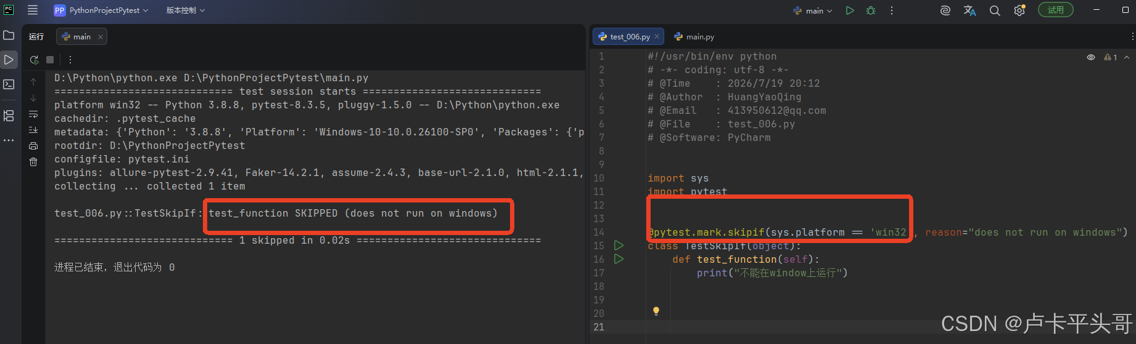Screen dimensions: 1136x344
Task: Open the main run configuration dropdown
Action: (x=812, y=10)
